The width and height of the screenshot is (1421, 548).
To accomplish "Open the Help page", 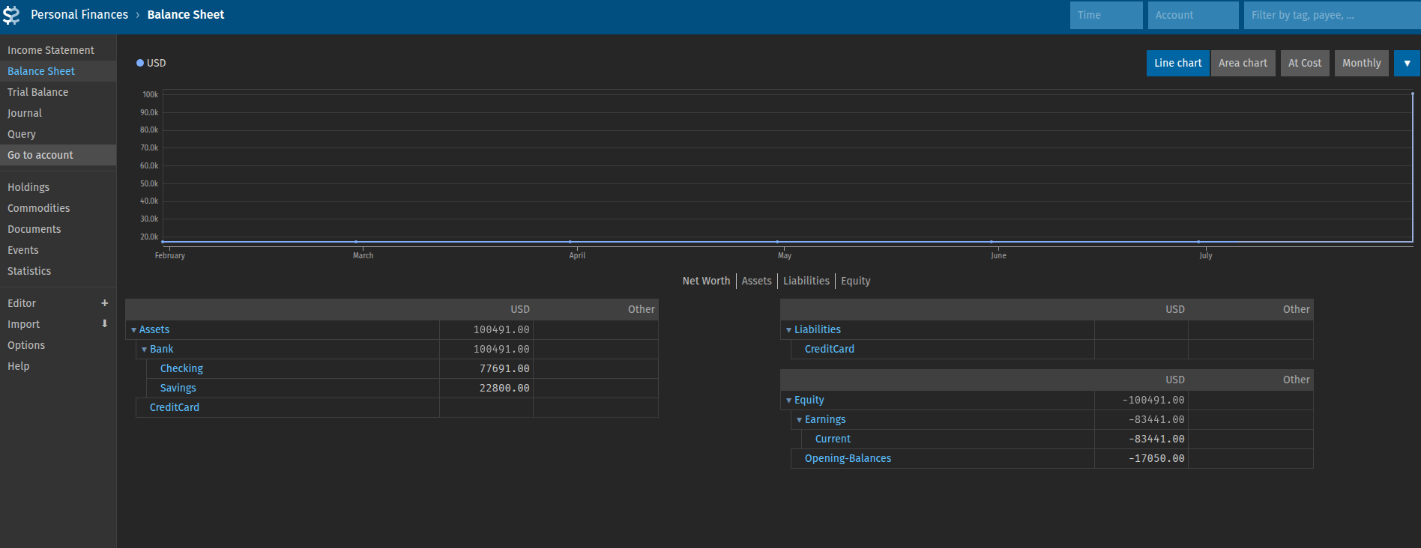I will pyautogui.click(x=58, y=366).
